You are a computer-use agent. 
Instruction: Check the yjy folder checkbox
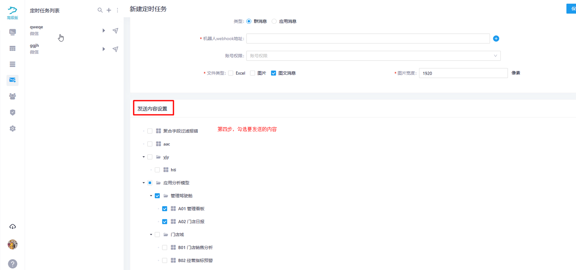pyautogui.click(x=150, y=157)
